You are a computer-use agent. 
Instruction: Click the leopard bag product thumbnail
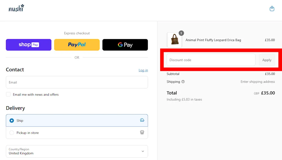pos(175,40)
